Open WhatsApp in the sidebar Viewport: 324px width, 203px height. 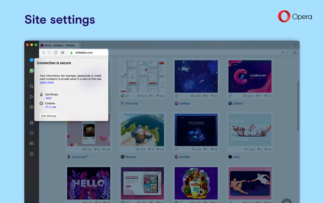(x=32, y=71)
